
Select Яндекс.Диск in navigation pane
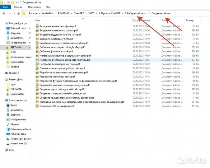[16, 80]
